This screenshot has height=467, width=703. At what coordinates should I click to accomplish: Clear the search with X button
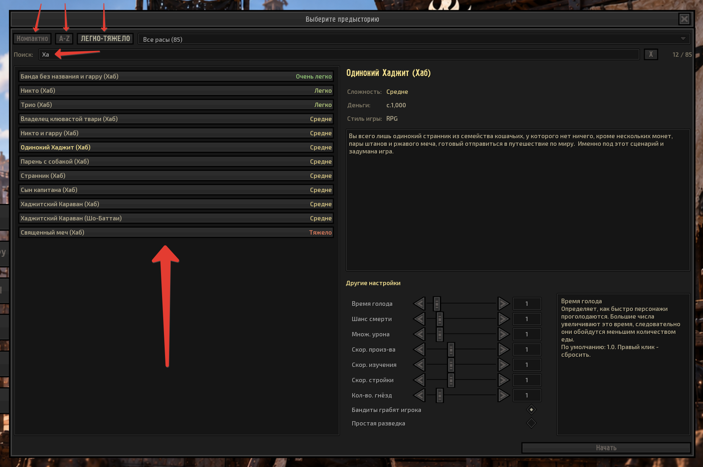pos(651,55)
